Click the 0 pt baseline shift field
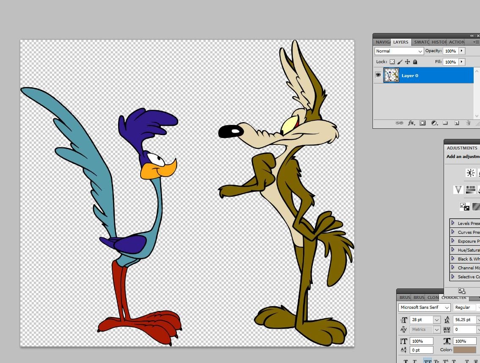480x363 pixels. 422,350
